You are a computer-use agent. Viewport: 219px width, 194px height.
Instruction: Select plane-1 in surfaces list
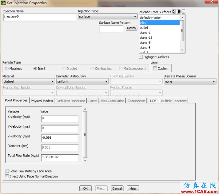tap(160, 33)
